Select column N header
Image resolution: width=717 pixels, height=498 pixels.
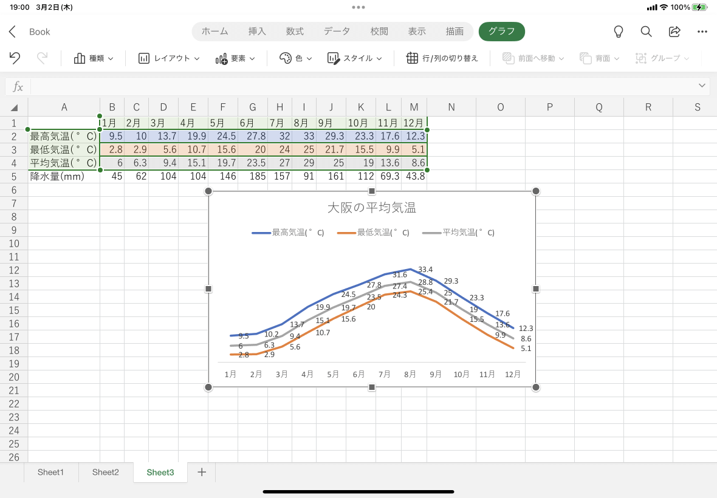click(451, 107)
